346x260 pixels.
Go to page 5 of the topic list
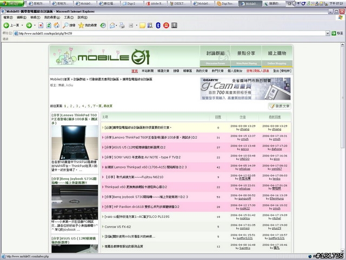click(x=89, y=106)
